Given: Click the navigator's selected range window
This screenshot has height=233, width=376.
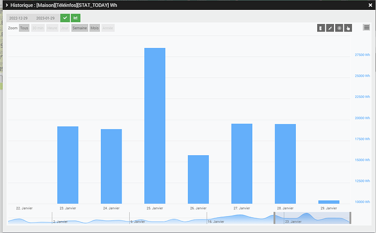Looking at the screenshot, I should (312, 218).
